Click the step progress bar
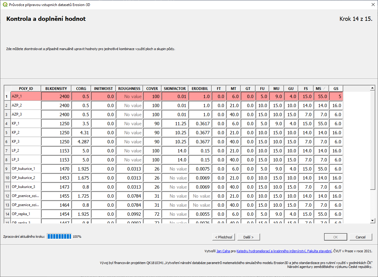378x277 pixels. click(x=59, y=237)
